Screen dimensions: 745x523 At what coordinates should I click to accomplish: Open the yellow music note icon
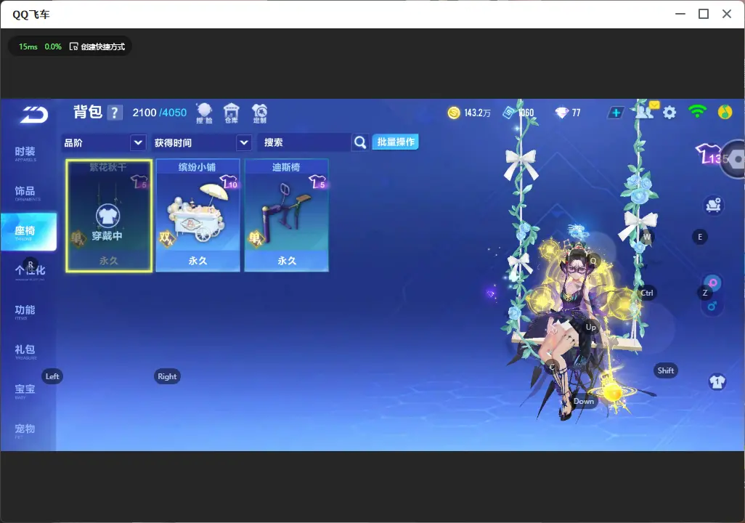click(725, 112)
